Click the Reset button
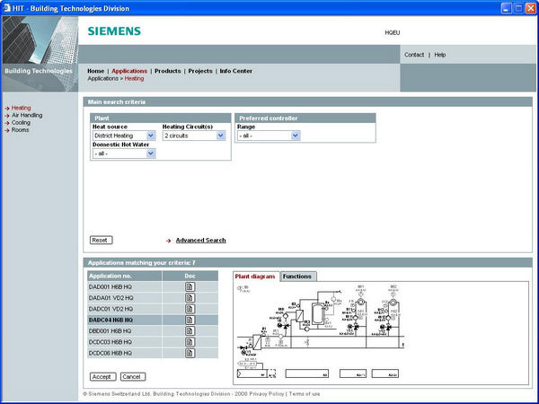This screenshot has height=404, width=539. tap(102, 241)
